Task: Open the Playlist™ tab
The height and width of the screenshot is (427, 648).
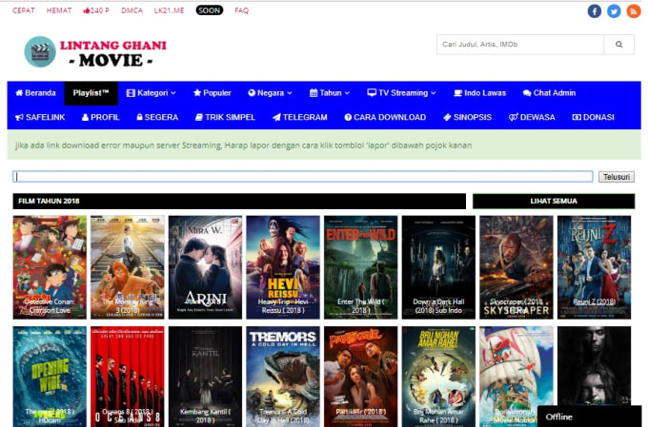Action: click(x=91, y=93)
